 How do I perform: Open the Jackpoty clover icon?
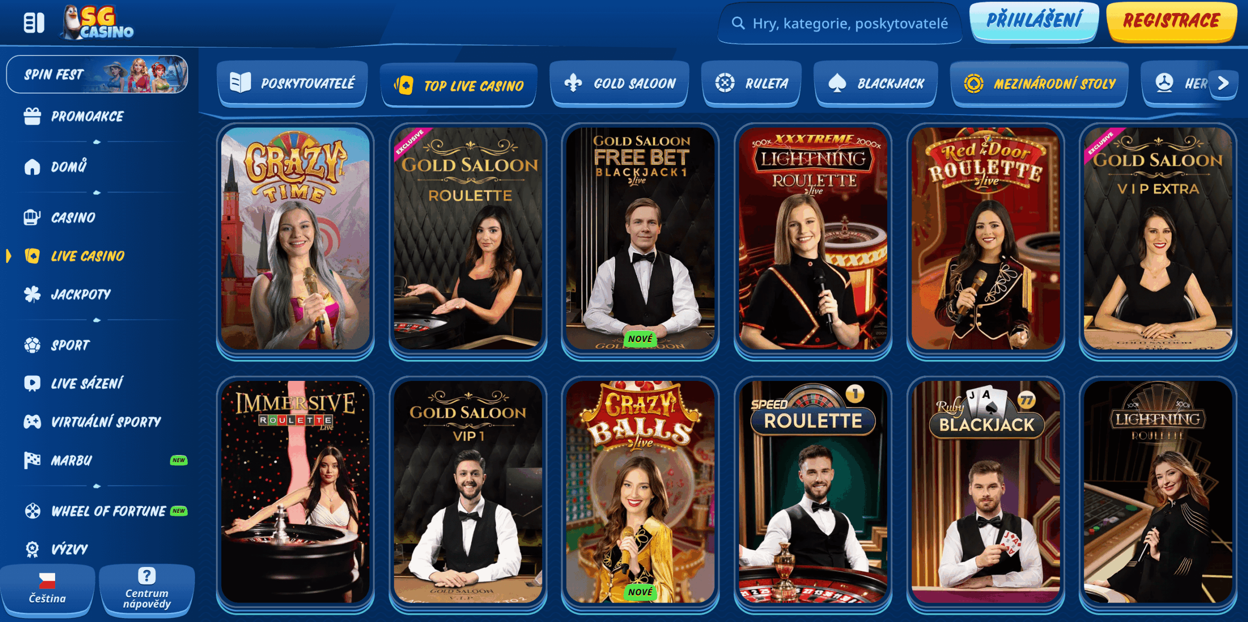click(32, 294)
